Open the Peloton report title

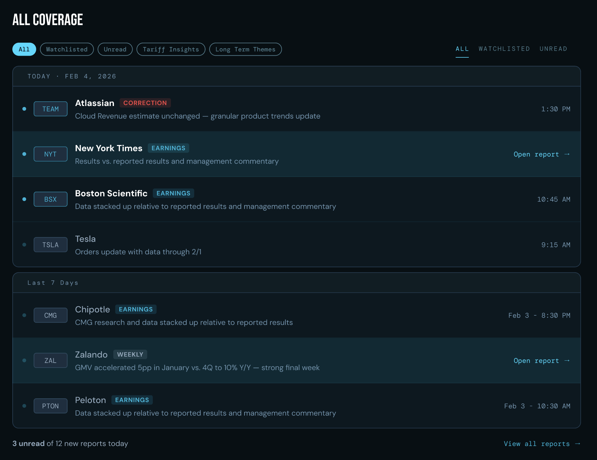click(90, 400)
